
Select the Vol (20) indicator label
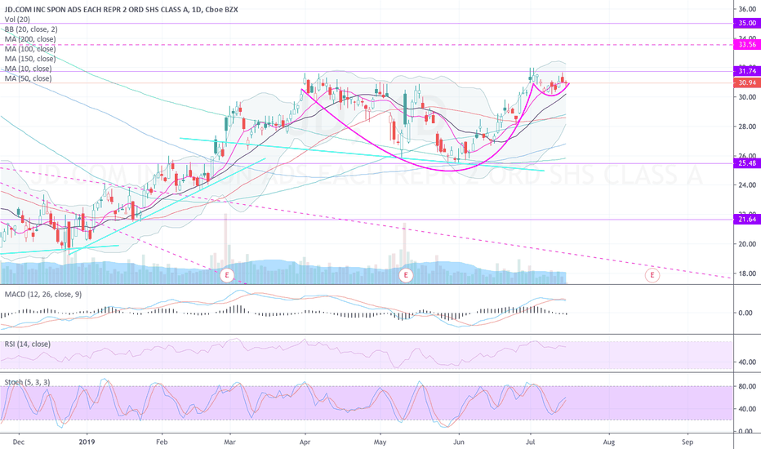[17, 20]
